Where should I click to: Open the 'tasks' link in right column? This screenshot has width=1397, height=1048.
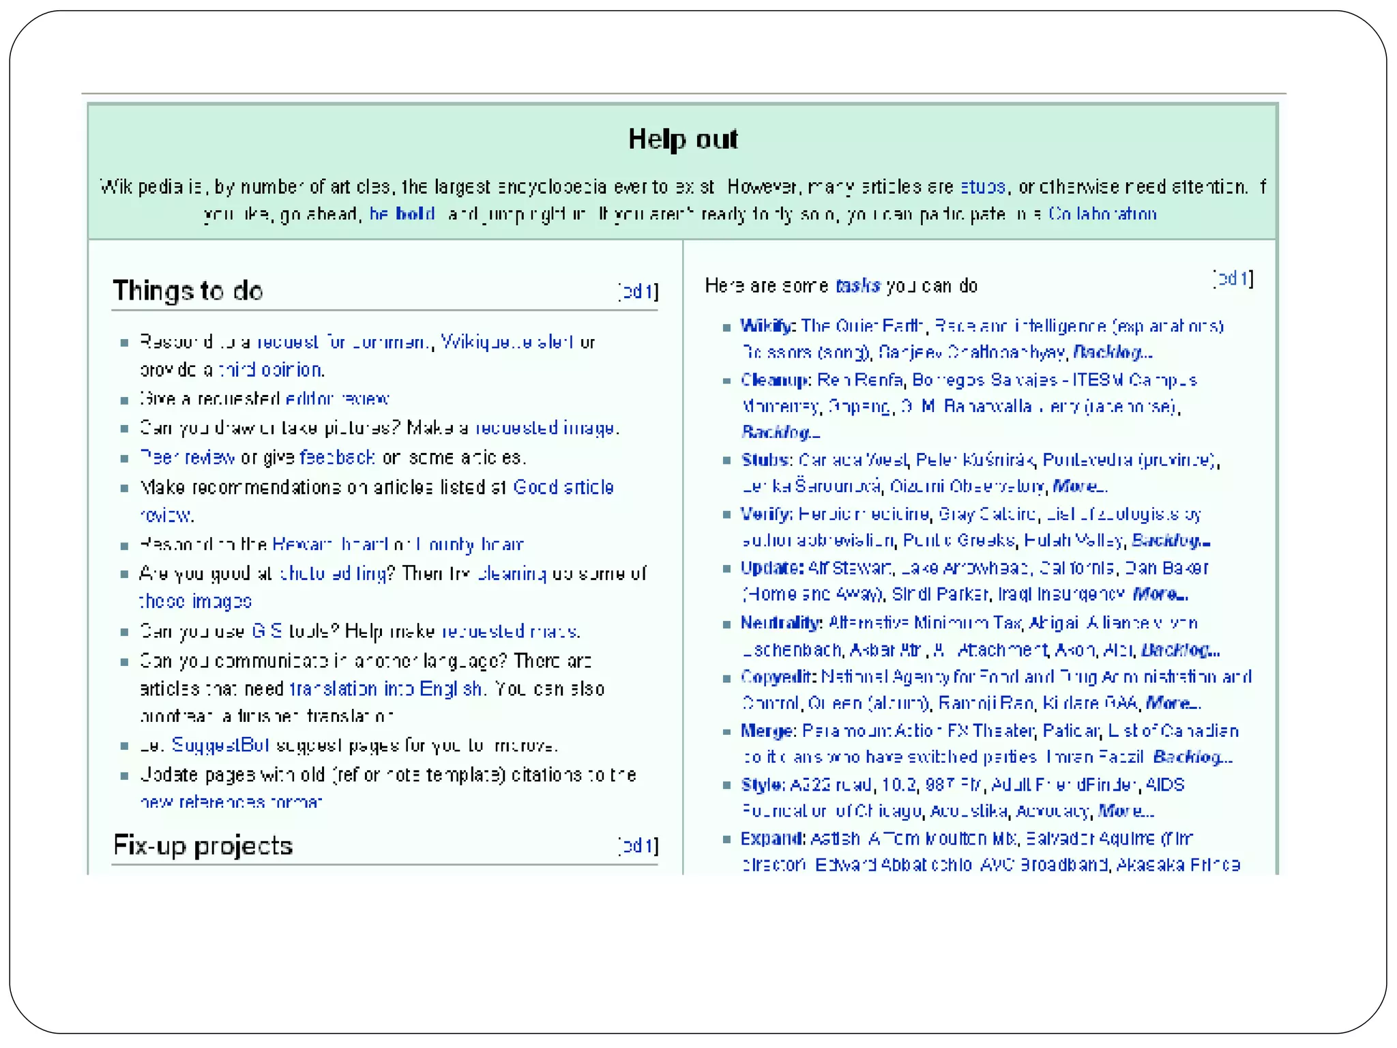pos(858,286)
